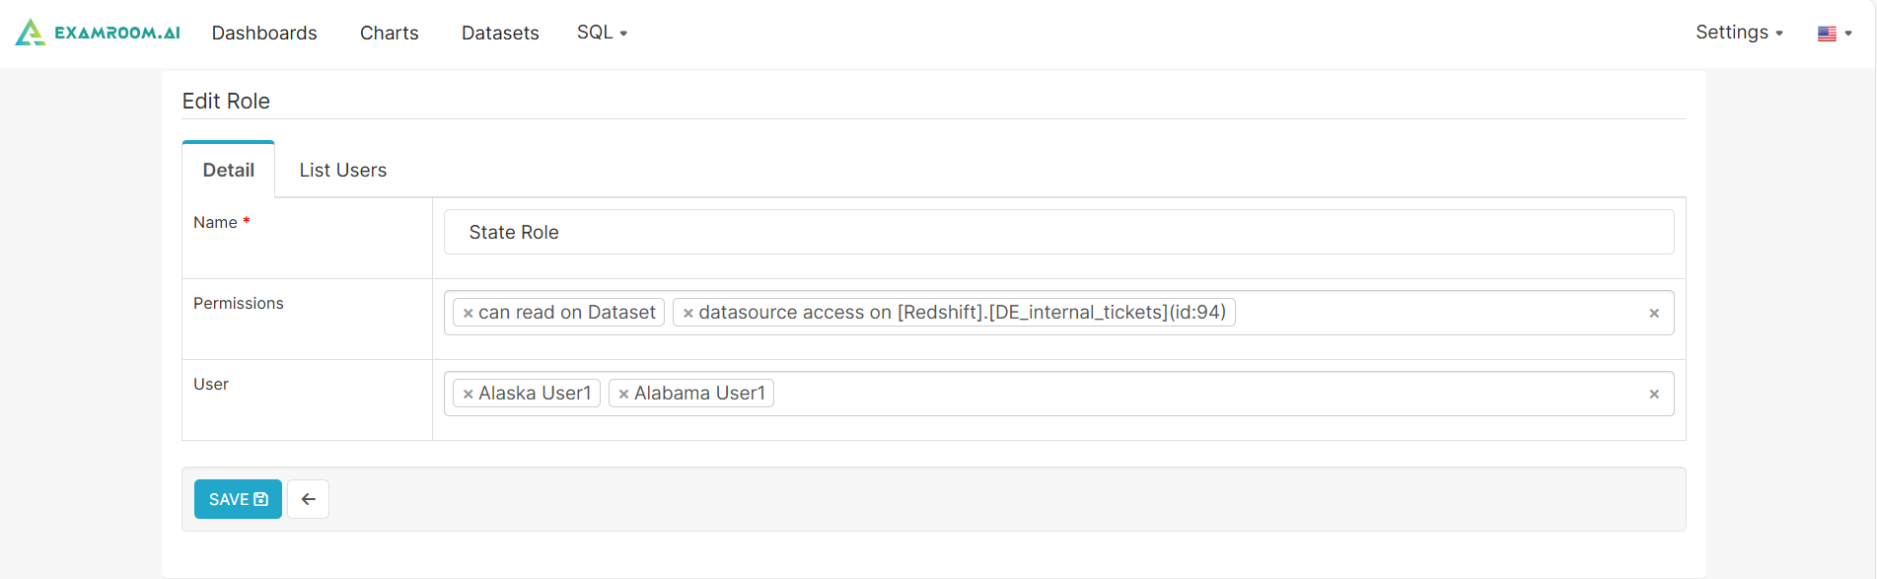Expand the Settings dropdown menu
This screenshot has width=1877, height=579.
point(1738,33)
